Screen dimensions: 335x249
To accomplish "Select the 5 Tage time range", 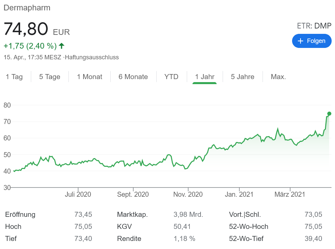I will [x=50, y=77].
